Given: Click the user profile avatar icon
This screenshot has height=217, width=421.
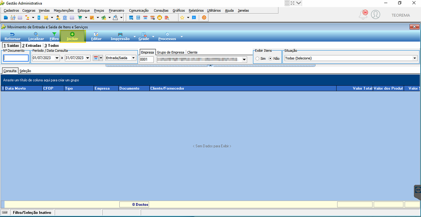Looking at the screenshot, I should click(376, 14).
